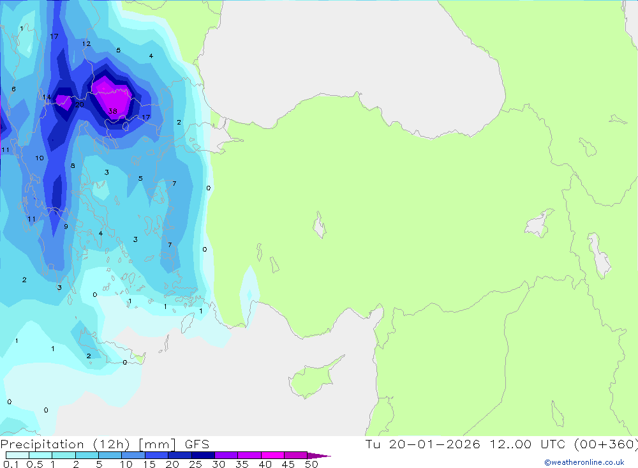
Task: Click the 8 mm value on the map
Action: tap(73, 166)
